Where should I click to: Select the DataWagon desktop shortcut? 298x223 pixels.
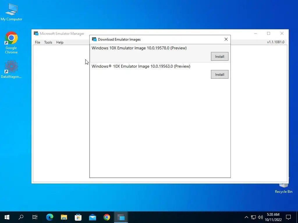click(11, 69)
